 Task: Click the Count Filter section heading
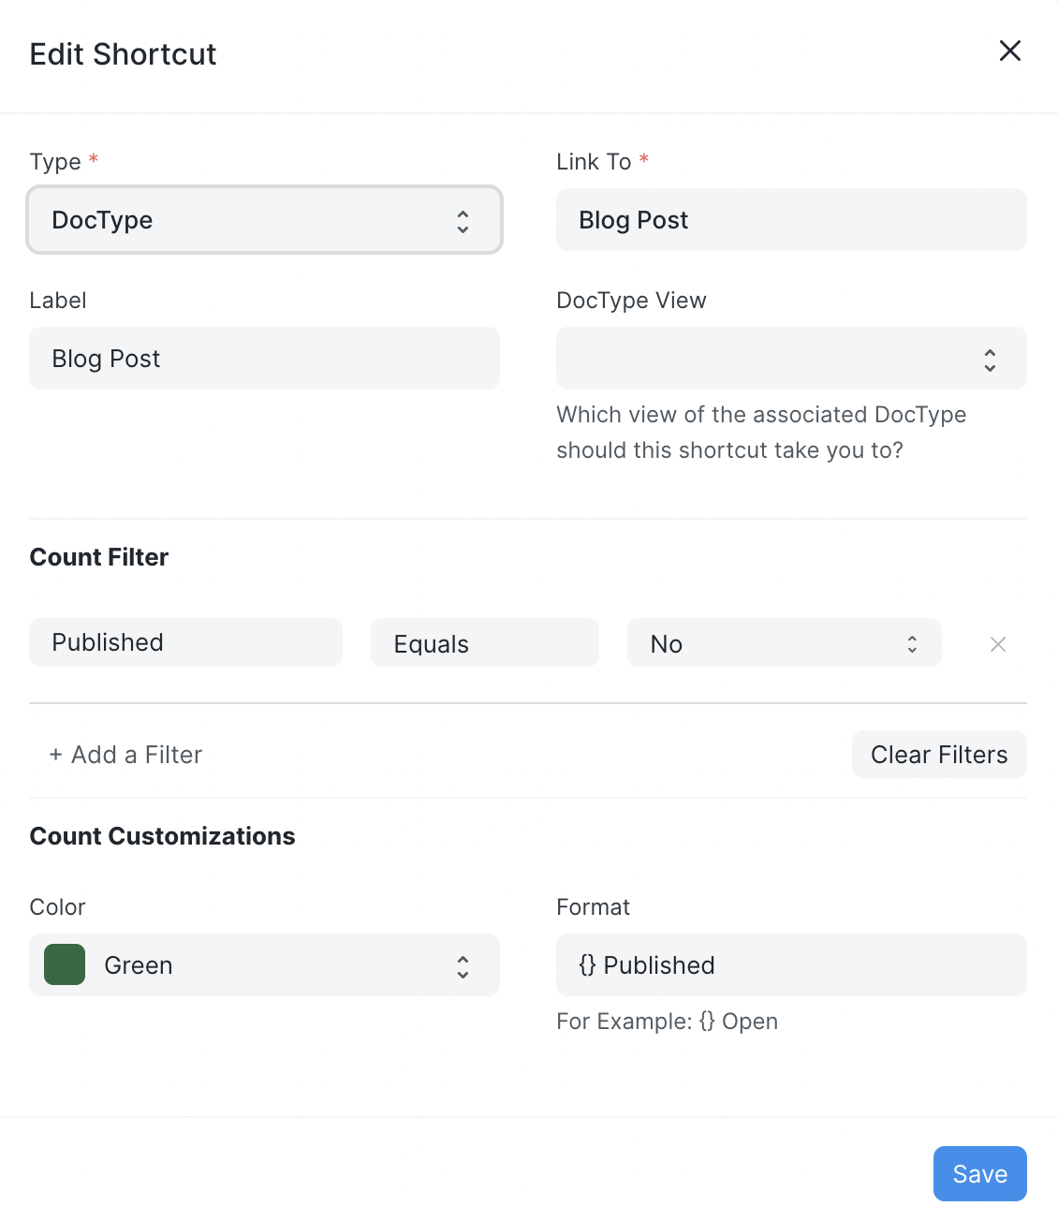[x=98, y=556]
